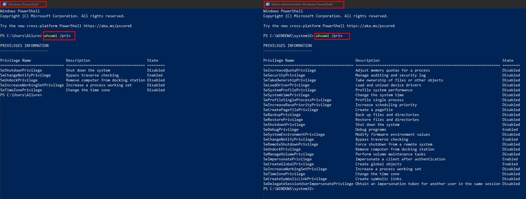Click 'Create symbolic links' description text
This screenshot has width=526, height=199.
(379, 179)
